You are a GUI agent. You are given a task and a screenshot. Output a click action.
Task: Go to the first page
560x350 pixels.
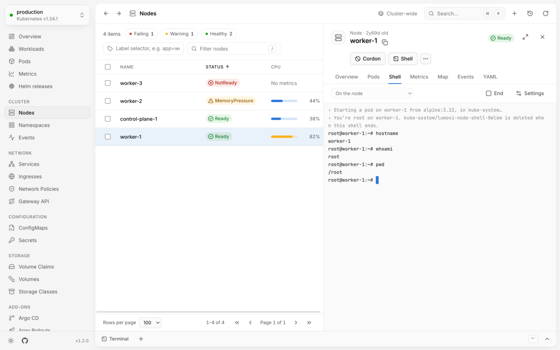237,323
